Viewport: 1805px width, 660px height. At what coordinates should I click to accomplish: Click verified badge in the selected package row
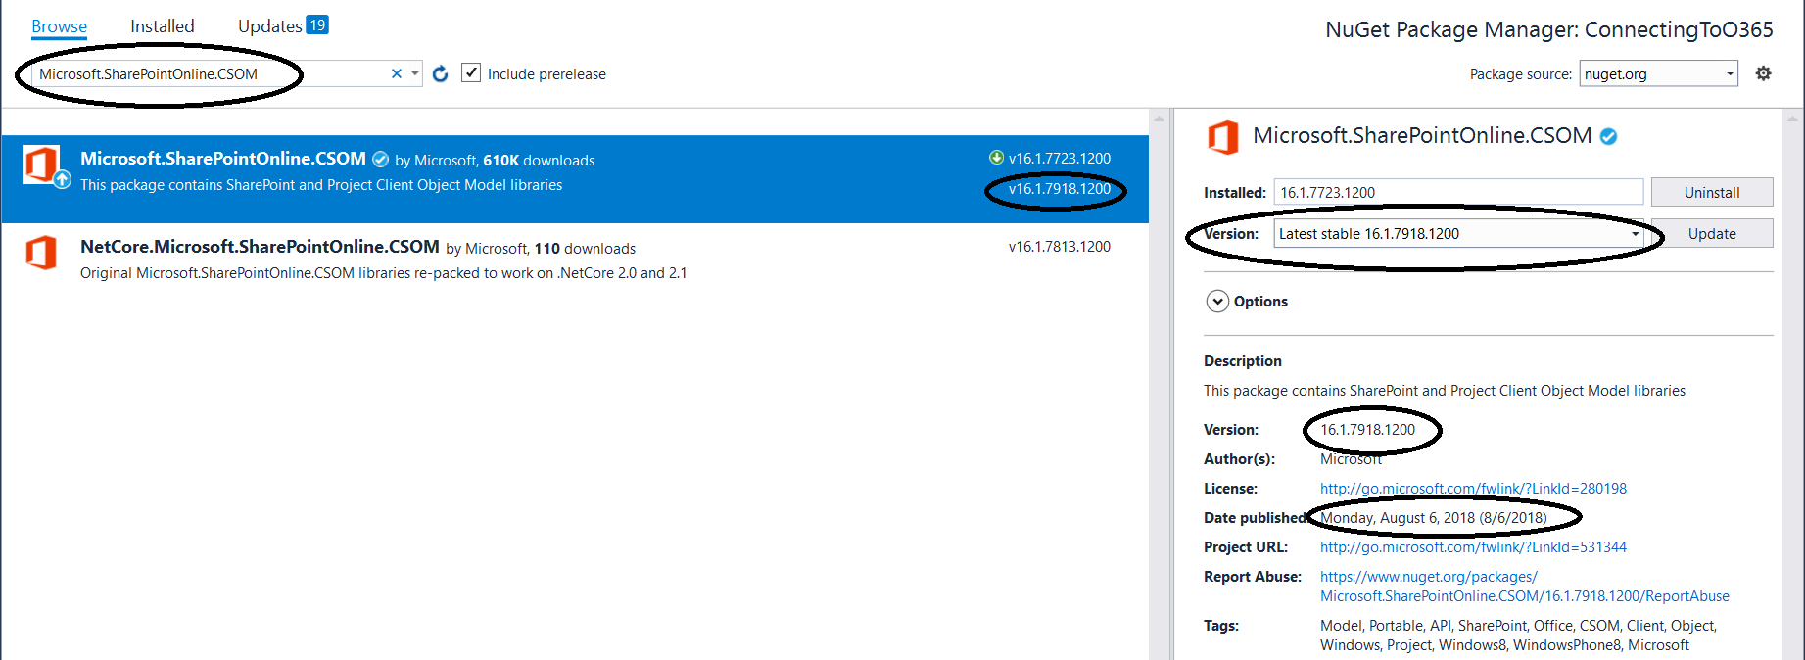click(381, 160)
